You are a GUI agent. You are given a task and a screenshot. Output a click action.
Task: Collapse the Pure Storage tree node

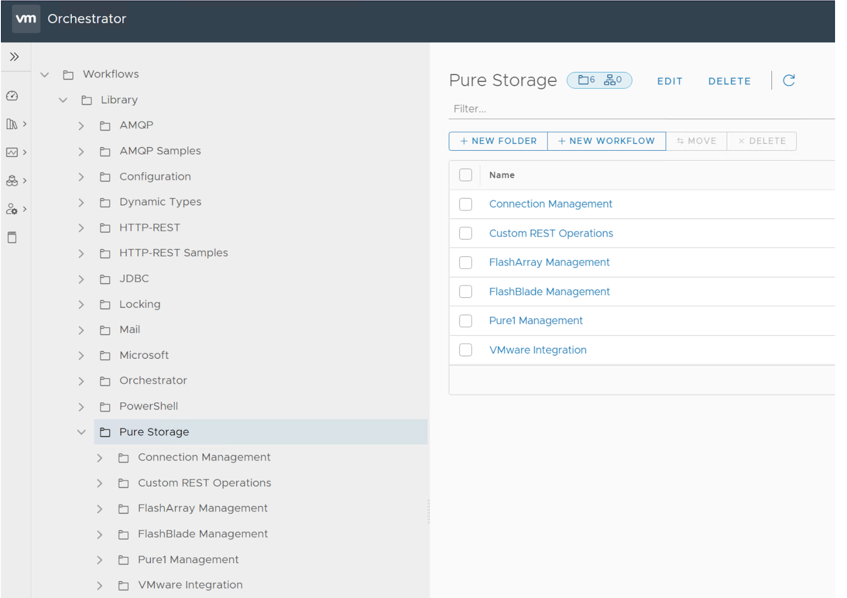81,432
